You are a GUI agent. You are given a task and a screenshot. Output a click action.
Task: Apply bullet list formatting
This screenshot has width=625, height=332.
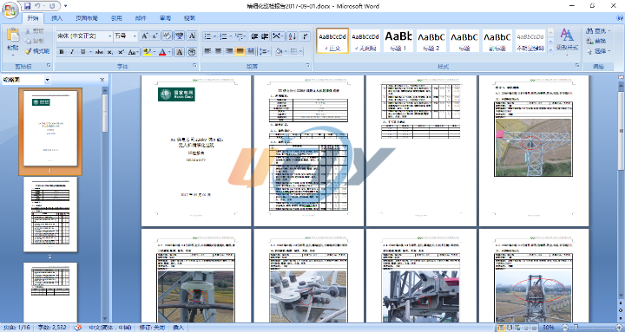pos(207,36)
